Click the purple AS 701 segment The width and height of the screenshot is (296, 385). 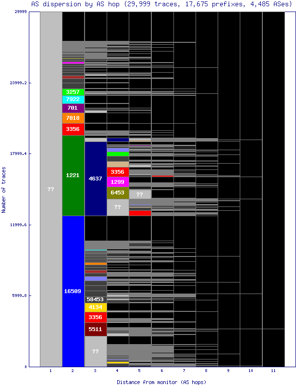coord(73,108)
